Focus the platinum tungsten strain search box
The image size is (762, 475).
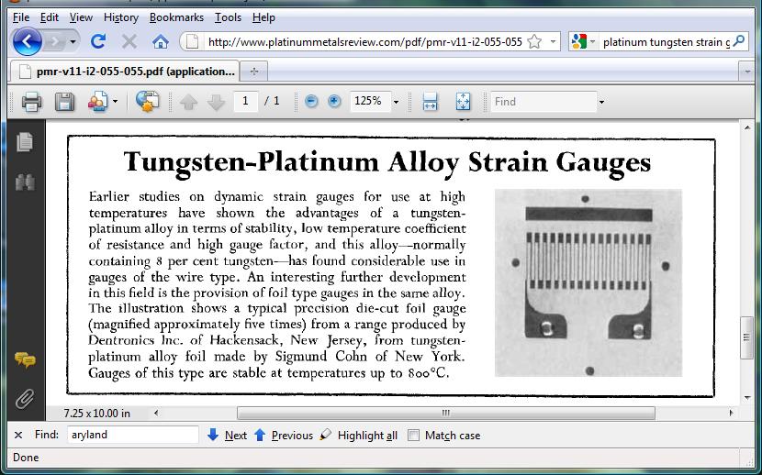click(666, 42)
